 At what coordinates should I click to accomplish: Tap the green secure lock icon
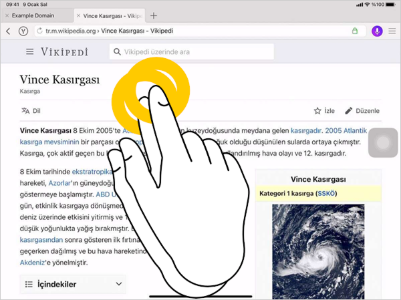coord(355,31)
